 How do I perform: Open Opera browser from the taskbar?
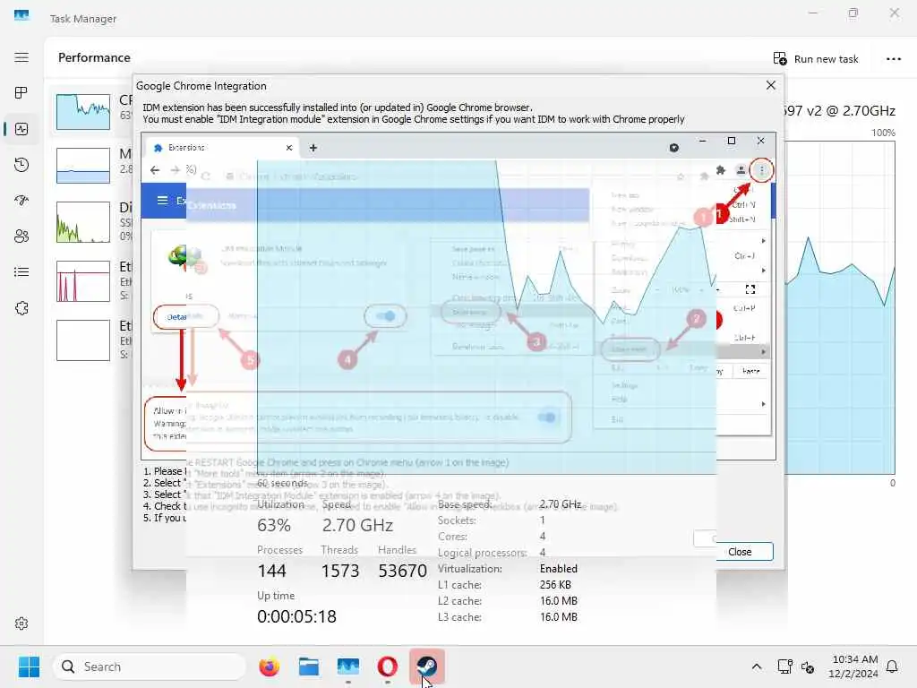coord(387,666)
